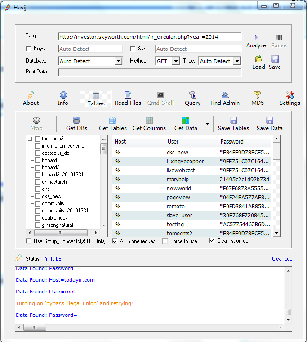Uncheck All in one request checkbox
Screen dimensions: 307x342
115,241
